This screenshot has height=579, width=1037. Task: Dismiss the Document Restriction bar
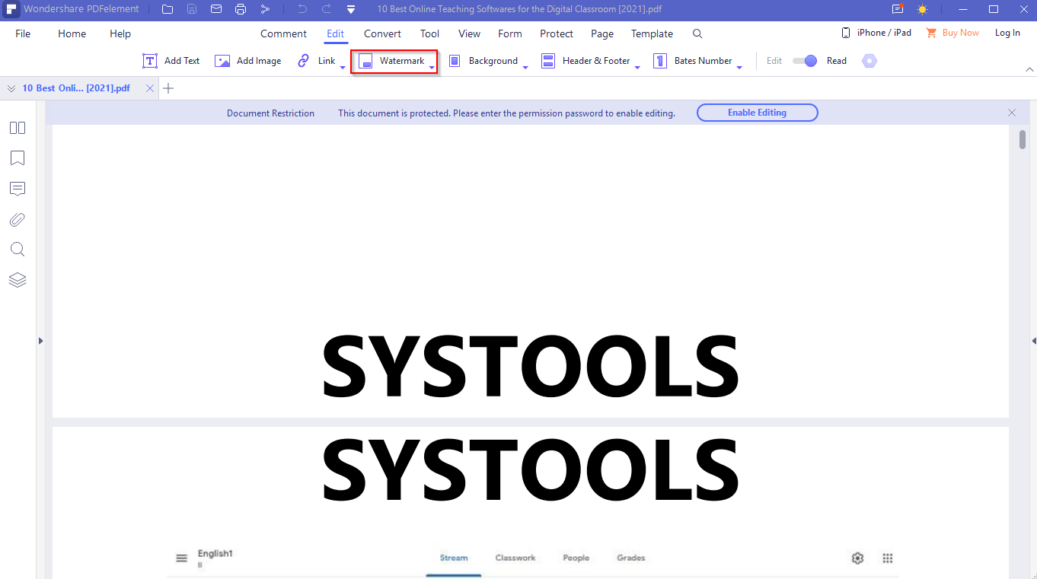1012,113
